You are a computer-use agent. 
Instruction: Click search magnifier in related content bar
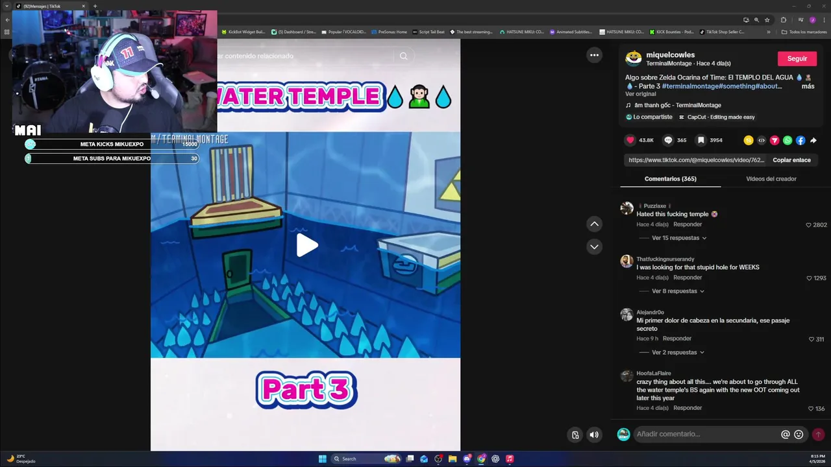(x=403, y=56)
